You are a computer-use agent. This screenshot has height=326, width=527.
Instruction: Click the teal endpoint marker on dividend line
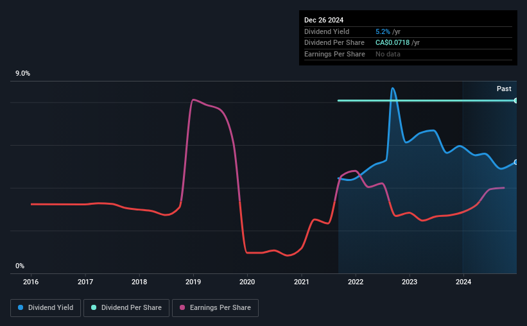pos(516,101)
